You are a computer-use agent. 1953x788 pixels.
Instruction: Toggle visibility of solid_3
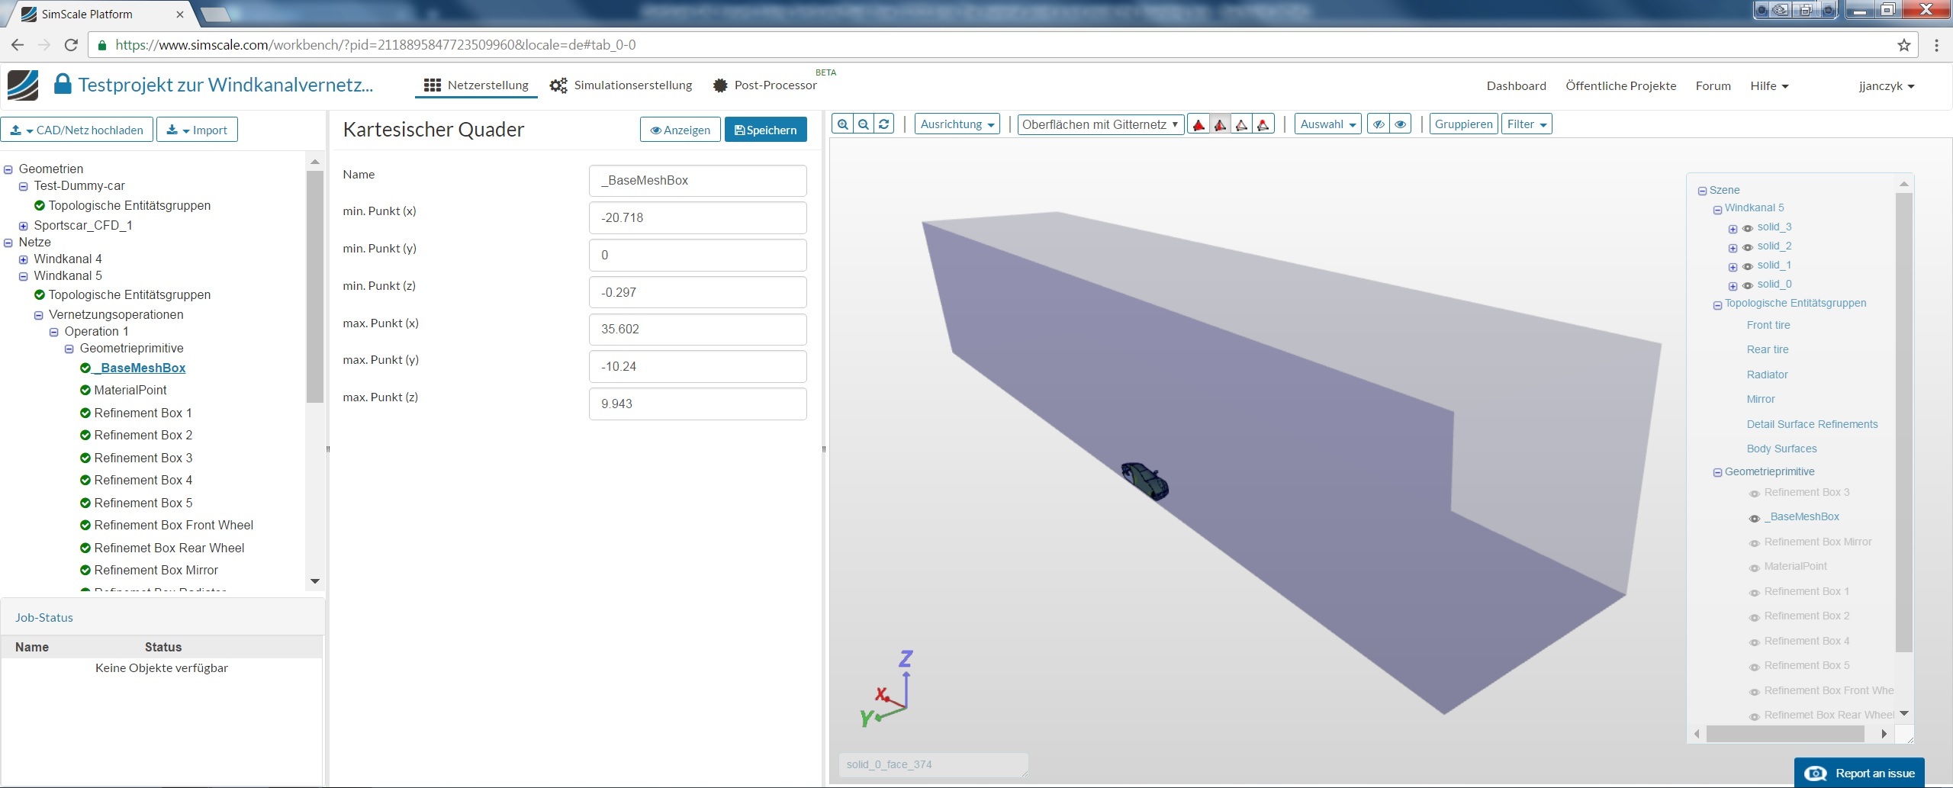click(1748, 228)
